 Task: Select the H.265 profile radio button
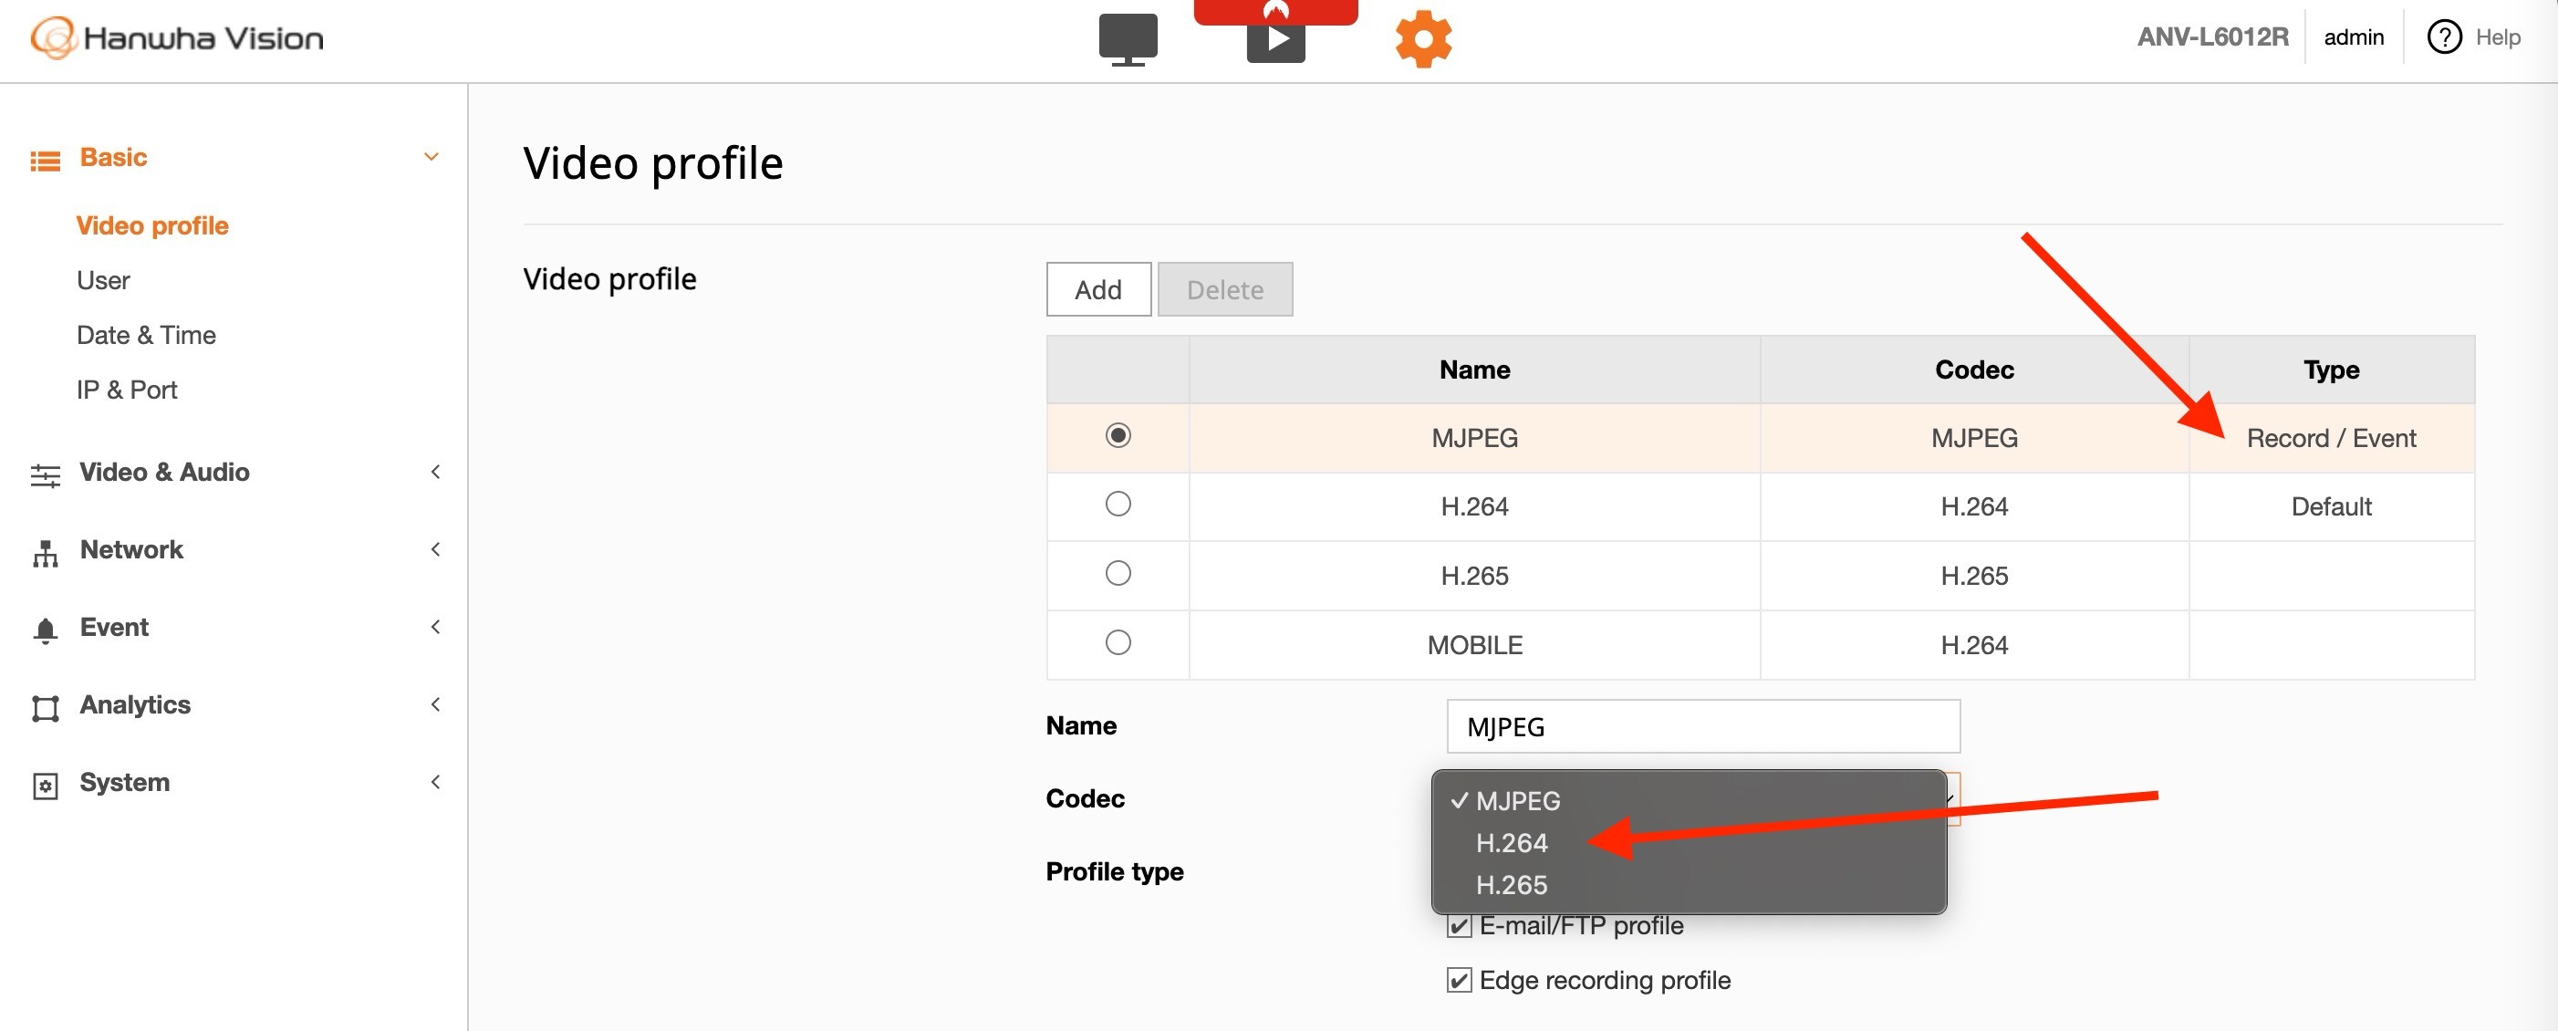pos(1118,574)
